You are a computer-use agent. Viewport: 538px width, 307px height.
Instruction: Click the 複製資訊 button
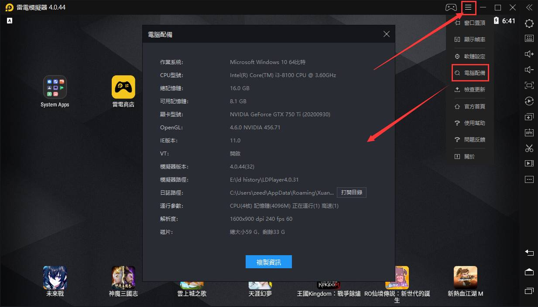269,262
